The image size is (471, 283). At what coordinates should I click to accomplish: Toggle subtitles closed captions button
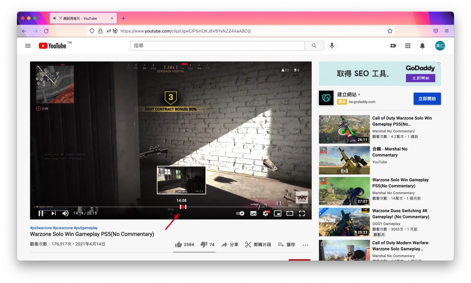click(254, 213)
